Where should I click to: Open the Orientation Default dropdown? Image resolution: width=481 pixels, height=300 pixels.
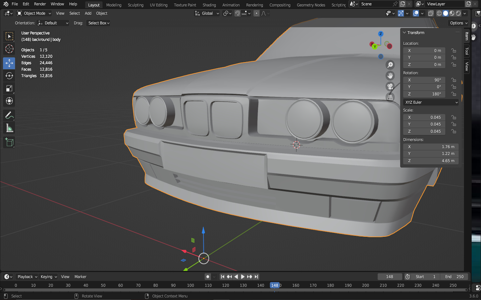53,23
